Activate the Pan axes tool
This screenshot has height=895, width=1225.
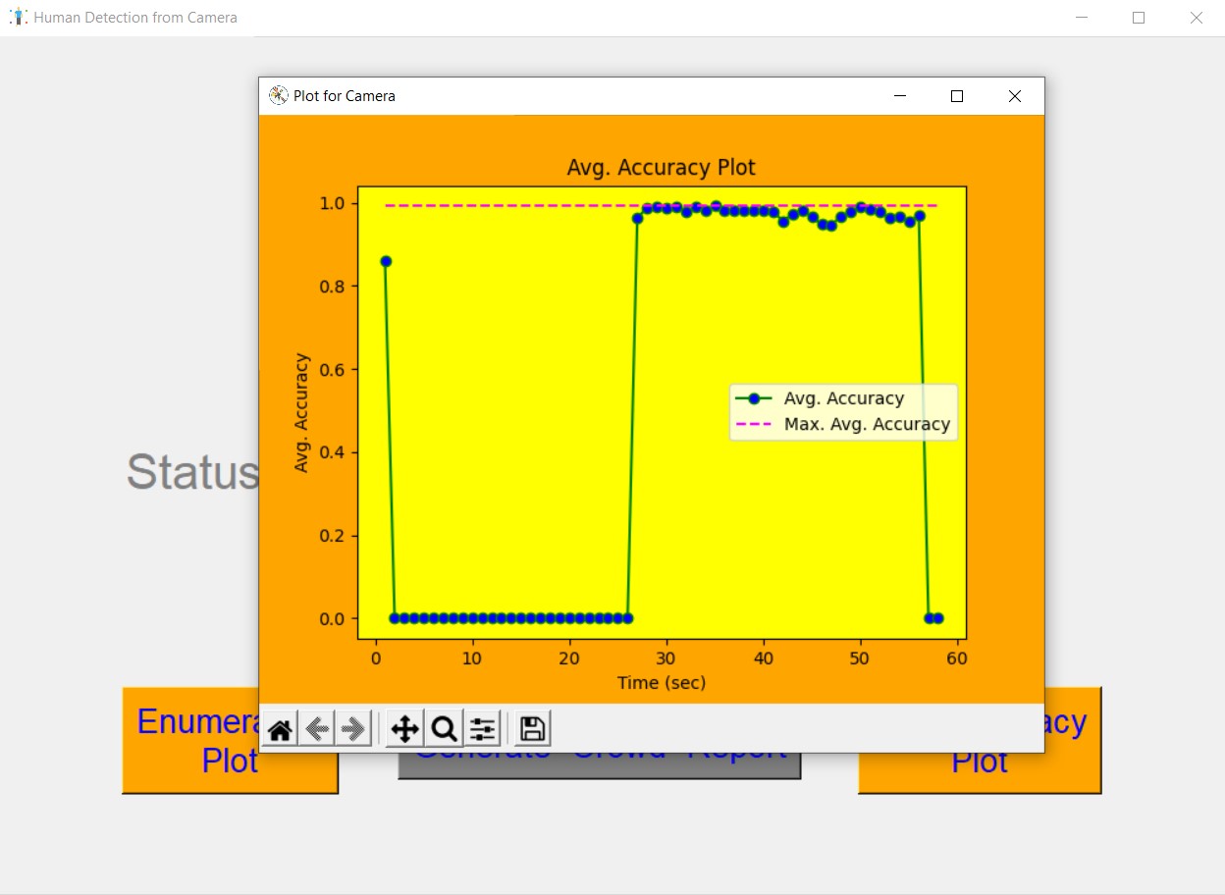coord(404,729)
